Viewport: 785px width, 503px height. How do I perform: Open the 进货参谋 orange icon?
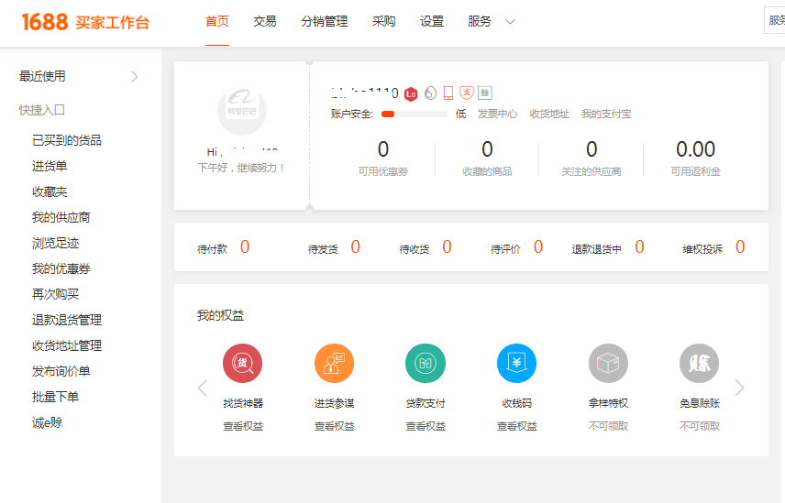334,364
